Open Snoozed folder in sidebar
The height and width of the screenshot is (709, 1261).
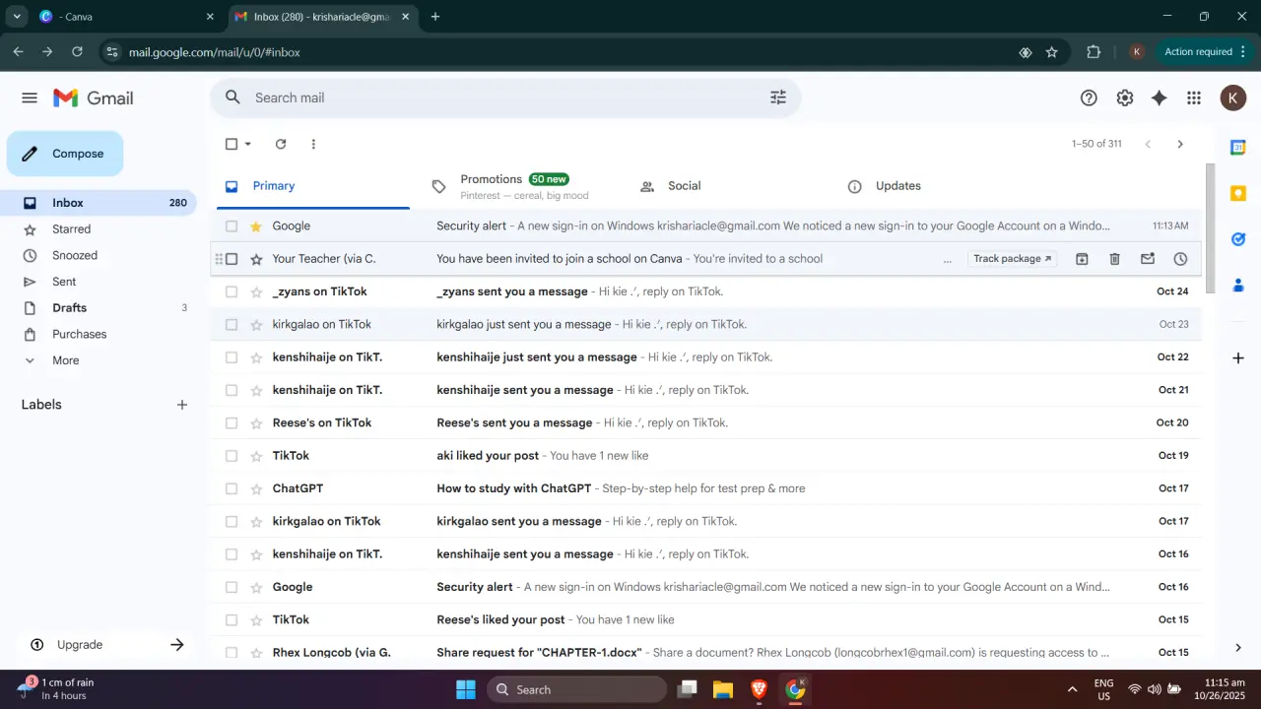(75, 255)
